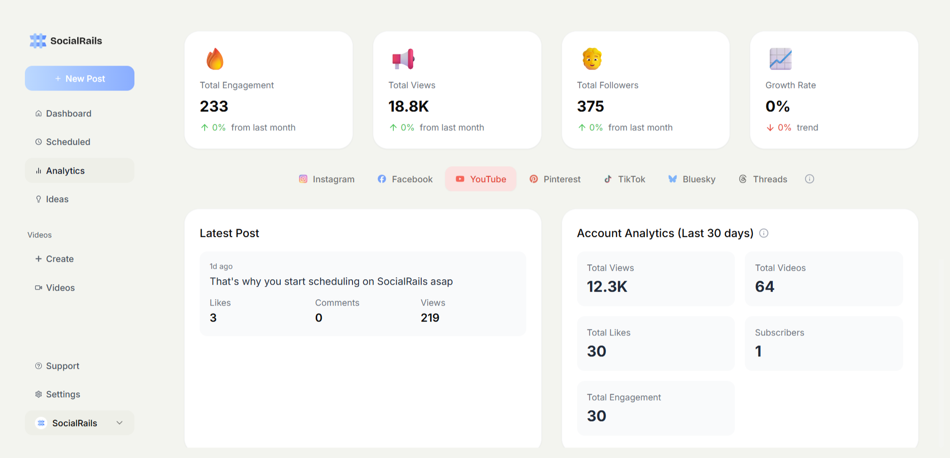
Task: Open the Videos library link
Action: [80, 288]
